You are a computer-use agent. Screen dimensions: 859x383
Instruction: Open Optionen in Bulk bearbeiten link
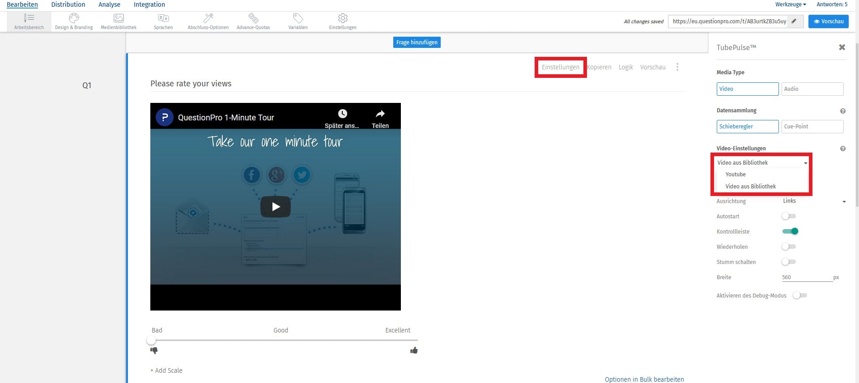(x=644, y=379)
